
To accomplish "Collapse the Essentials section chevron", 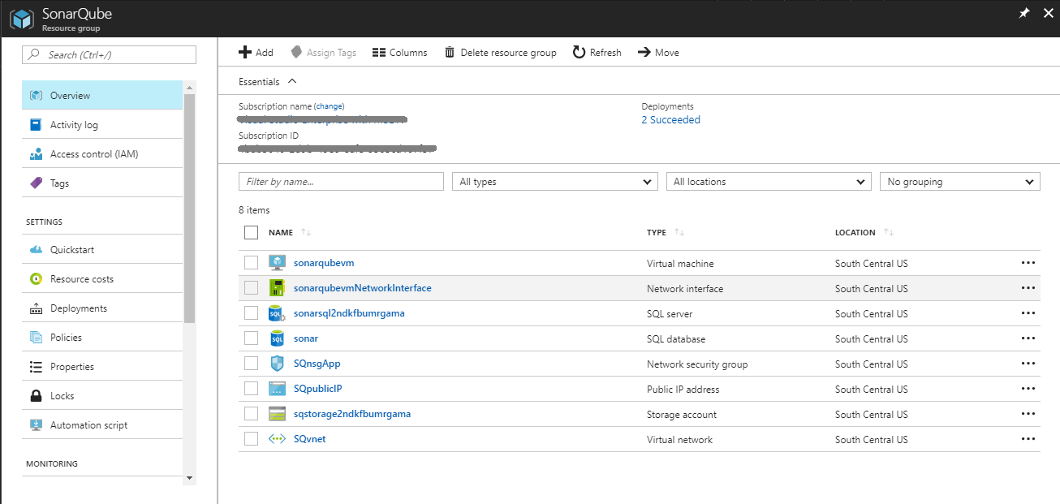I will tap(292, 81).
